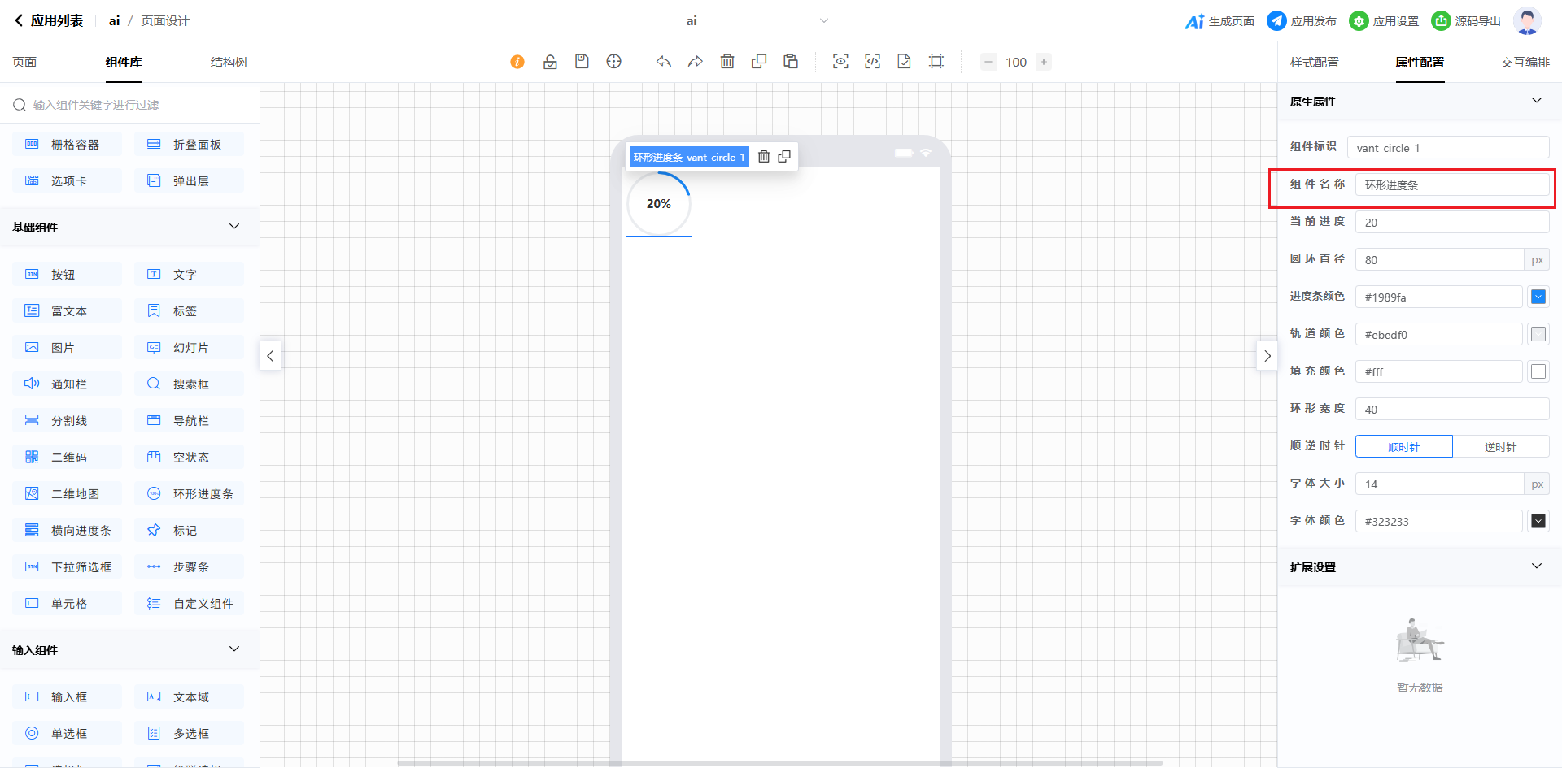Collapse the 扩展设置 section

(x=1536, y=566)
